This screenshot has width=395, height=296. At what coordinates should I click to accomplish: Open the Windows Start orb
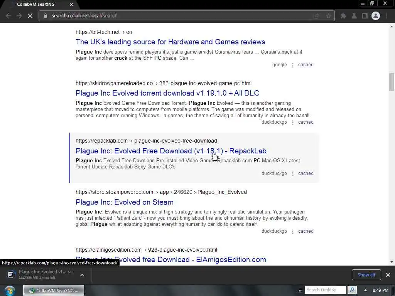pyautogui.click(x=10, y=291)
